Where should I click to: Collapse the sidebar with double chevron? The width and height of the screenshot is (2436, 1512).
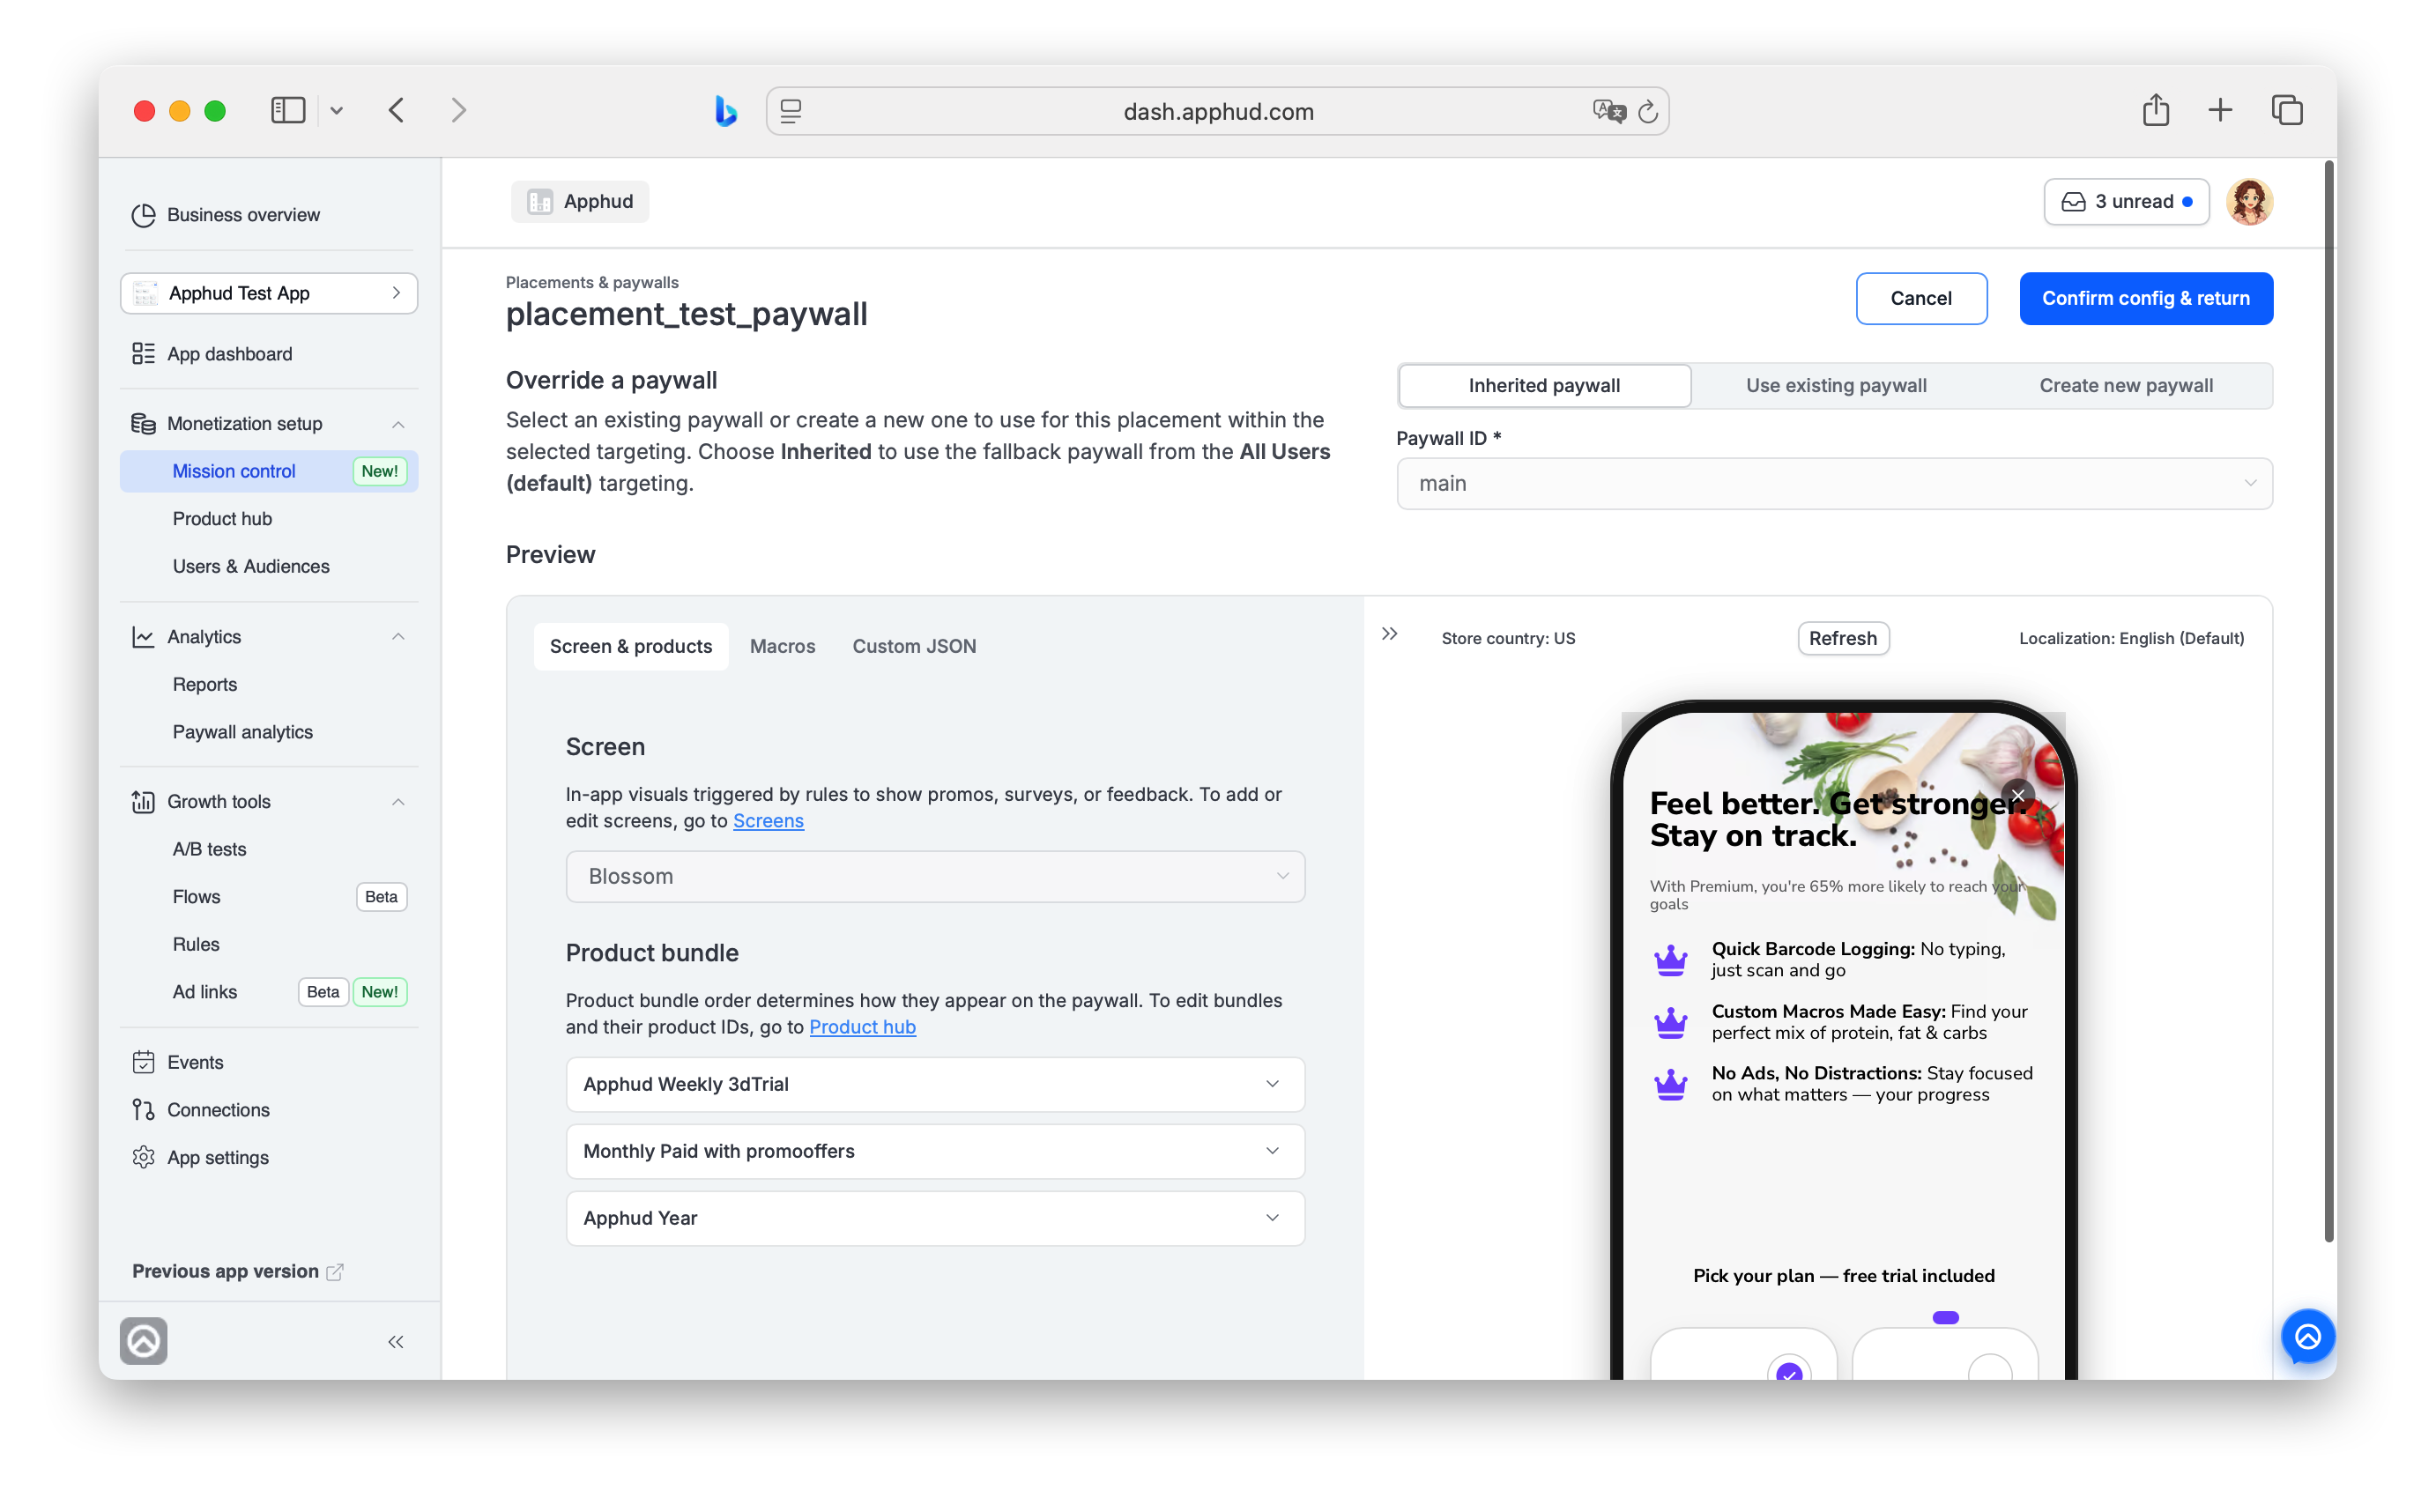click(396, 1343)
